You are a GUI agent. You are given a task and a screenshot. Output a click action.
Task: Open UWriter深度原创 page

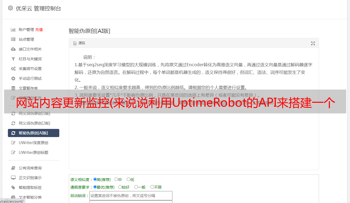(33, 143)
